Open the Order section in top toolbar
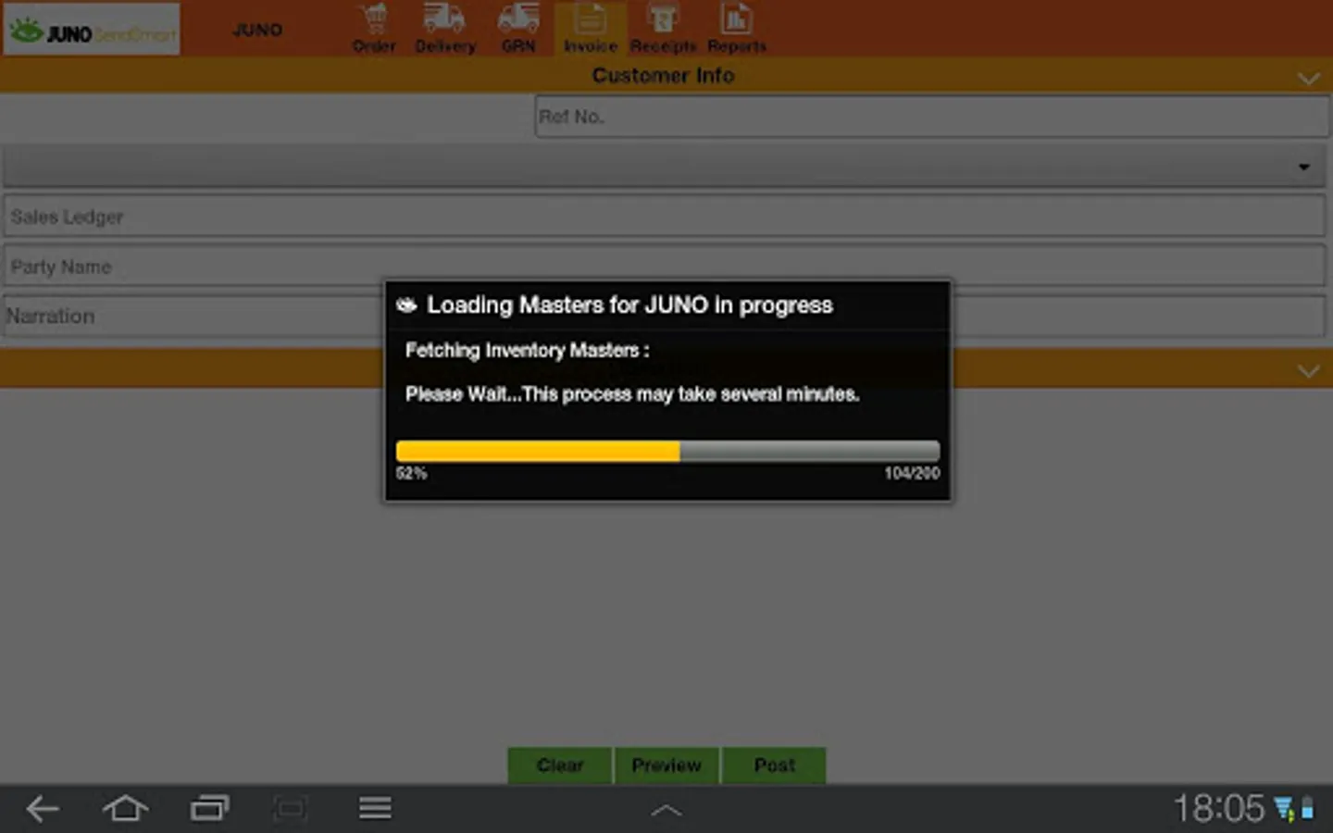Screen dimensions: 1333x833 point(374,29)
